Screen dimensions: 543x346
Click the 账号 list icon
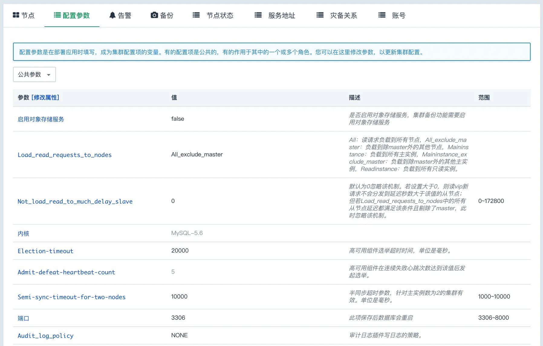click(381, 15)
